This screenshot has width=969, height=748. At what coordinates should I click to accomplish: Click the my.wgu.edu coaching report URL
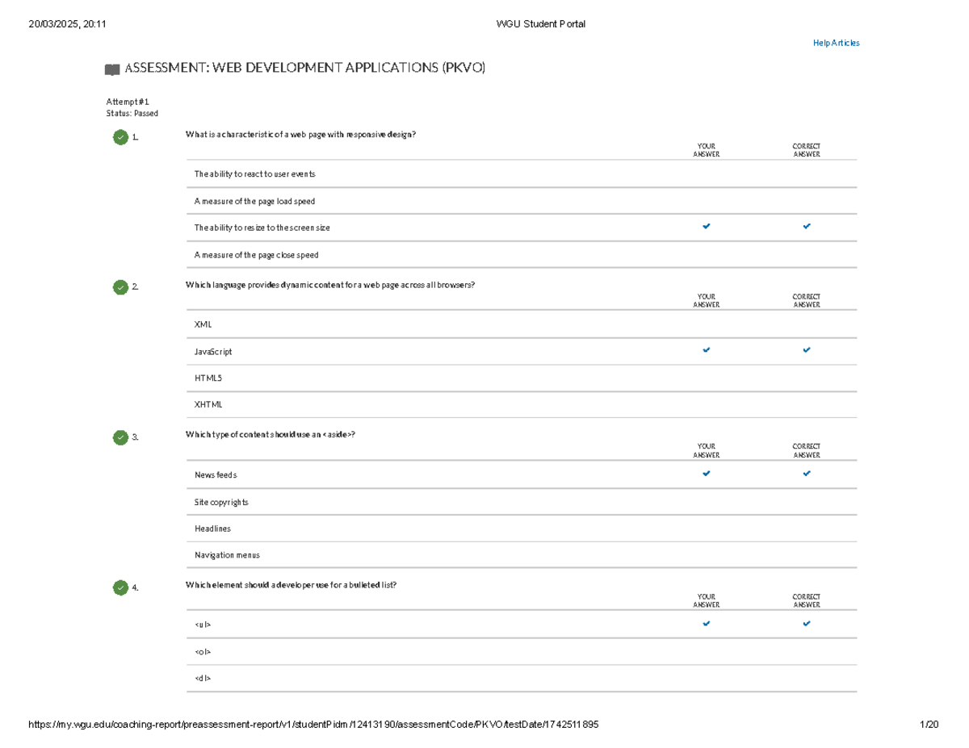313,725
